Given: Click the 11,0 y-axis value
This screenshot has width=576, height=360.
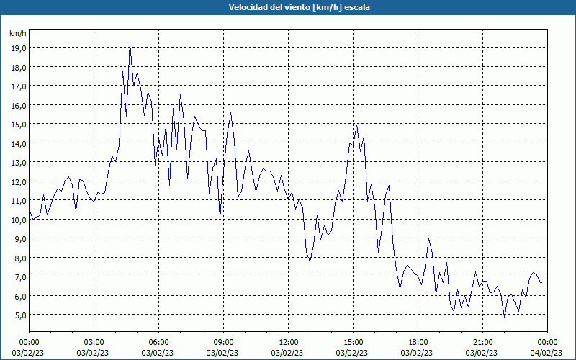Looking at the screenshot, I should [x=18, y=201].
